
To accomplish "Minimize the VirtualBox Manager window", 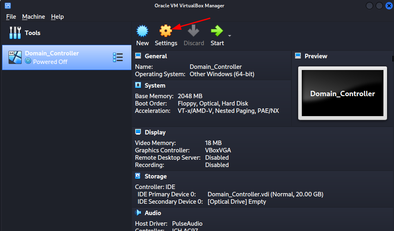I will (370, 6).
